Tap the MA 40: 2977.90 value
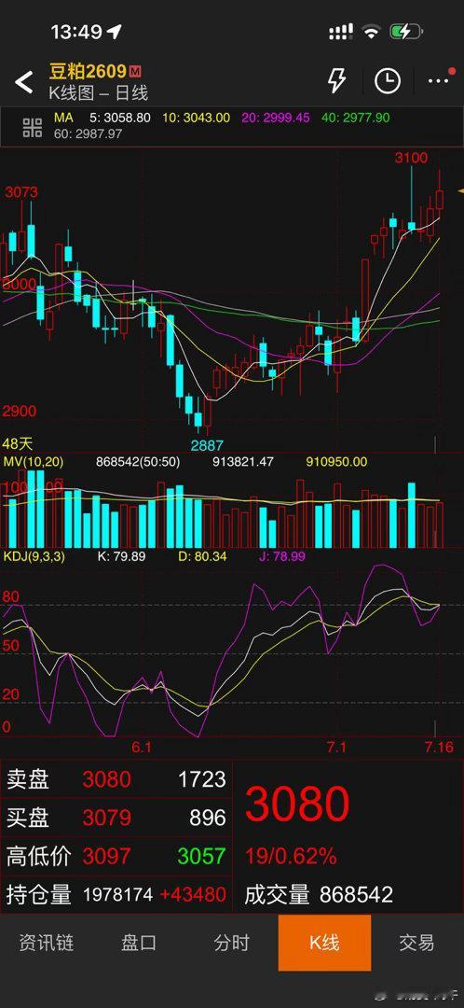The height and width of the screenshot is (1008, 464). (356, 118)
